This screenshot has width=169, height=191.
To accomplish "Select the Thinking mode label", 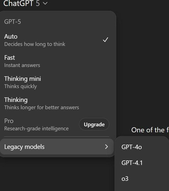I will click(x=16, y=100).
